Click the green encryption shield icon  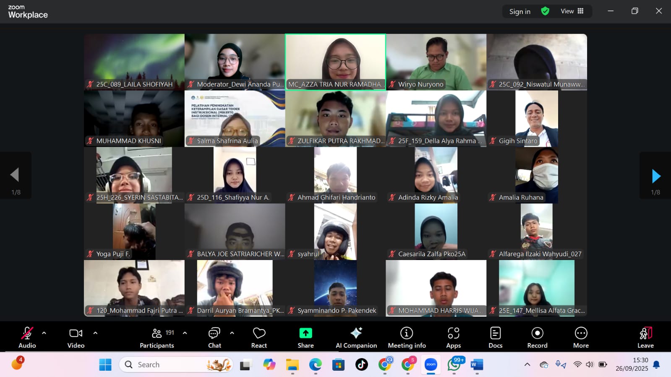(545, 11)
